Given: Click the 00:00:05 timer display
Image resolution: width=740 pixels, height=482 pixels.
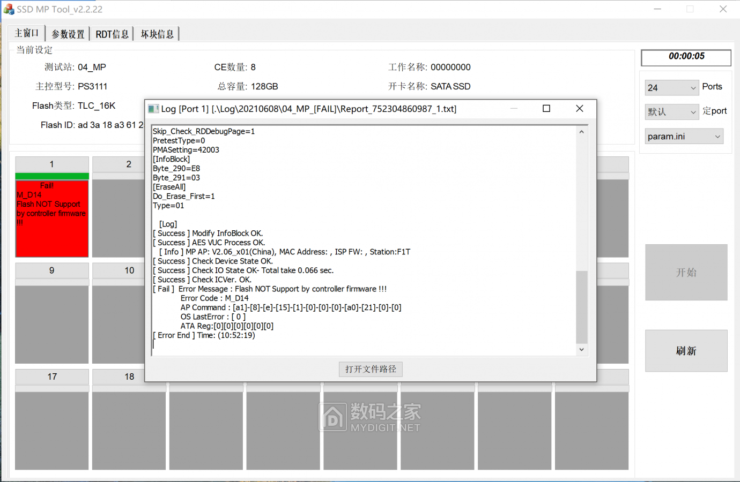Looking at the screenshot, I should pyautogui.click(x=686, y=57).
